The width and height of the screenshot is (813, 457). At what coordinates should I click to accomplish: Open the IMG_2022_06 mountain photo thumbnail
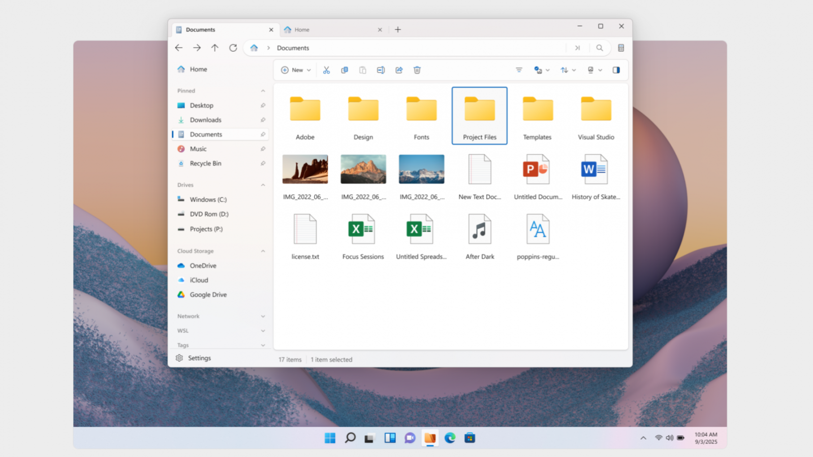point(363,168)
